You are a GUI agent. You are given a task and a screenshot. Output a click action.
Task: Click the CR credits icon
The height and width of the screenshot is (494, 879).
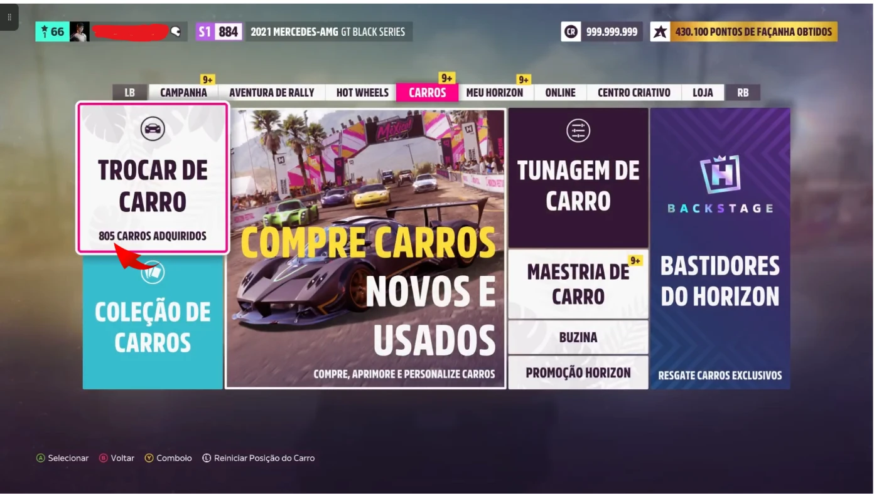(x=571, y=32)
